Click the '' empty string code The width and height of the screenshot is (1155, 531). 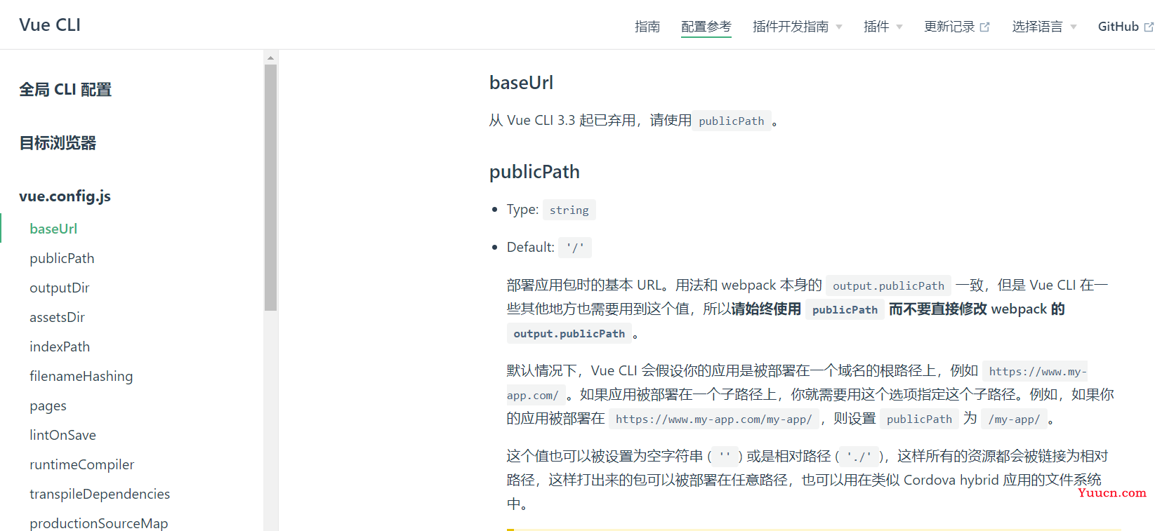point(725,457)
